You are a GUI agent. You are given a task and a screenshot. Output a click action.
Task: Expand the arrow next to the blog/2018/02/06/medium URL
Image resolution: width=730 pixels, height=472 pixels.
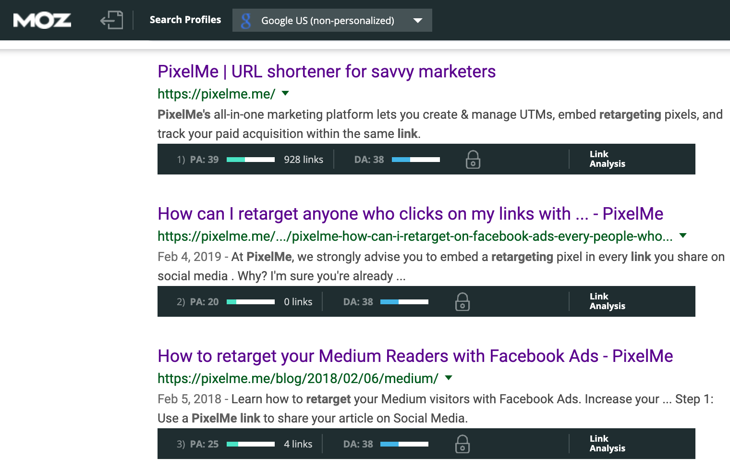[449, 378]
